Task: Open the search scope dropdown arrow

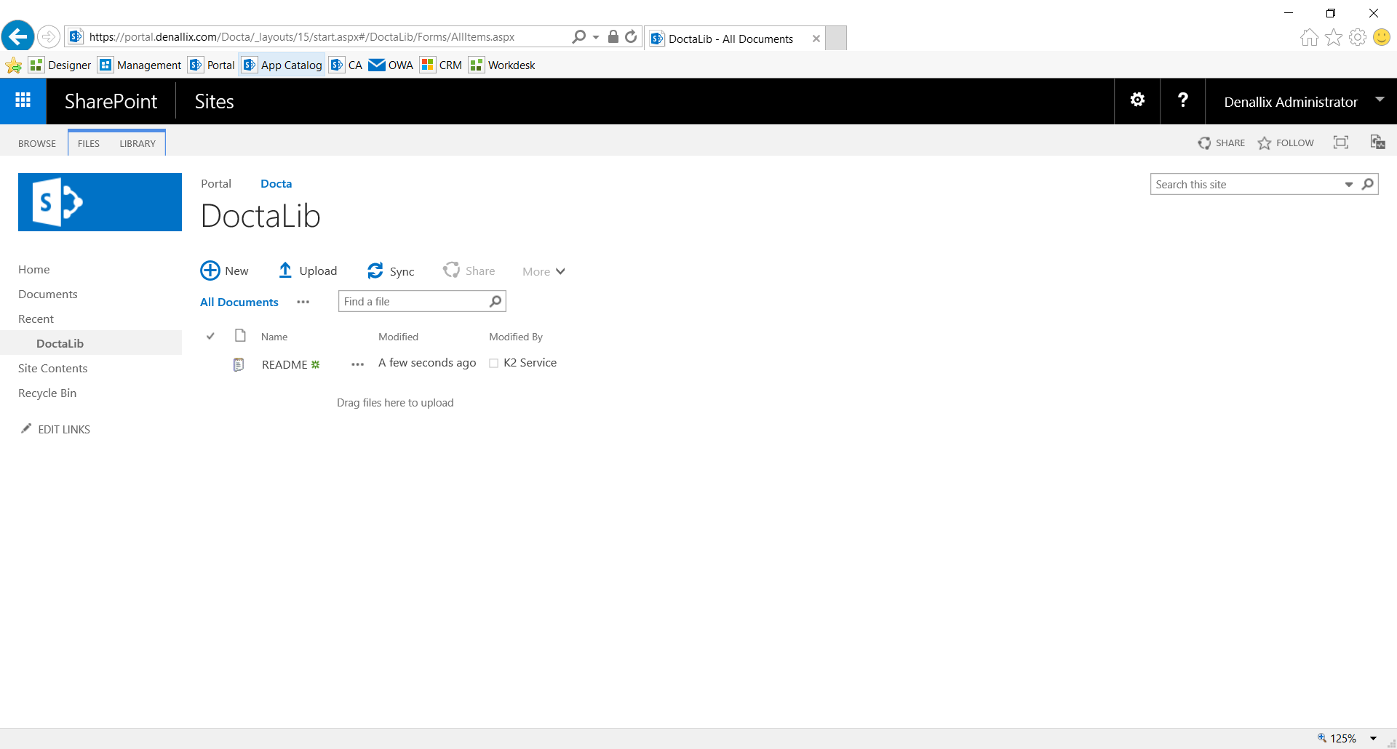Action: point(1349,184)
